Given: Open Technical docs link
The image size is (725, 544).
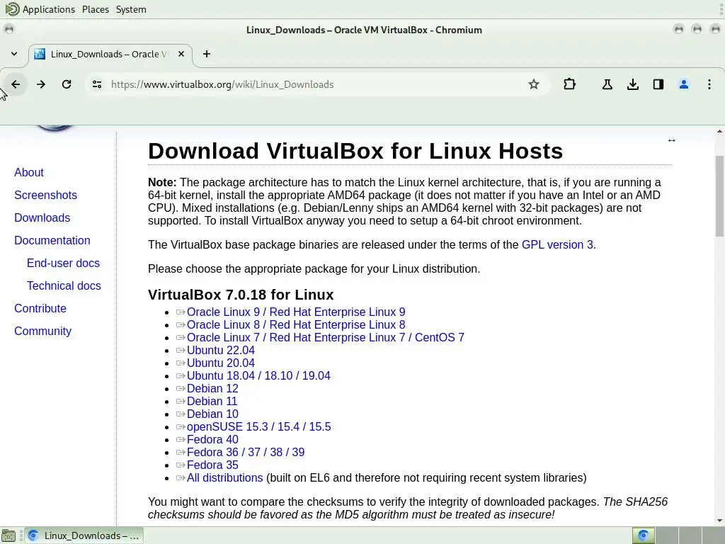Looking at the screenshot, I should tap(64, 285).
